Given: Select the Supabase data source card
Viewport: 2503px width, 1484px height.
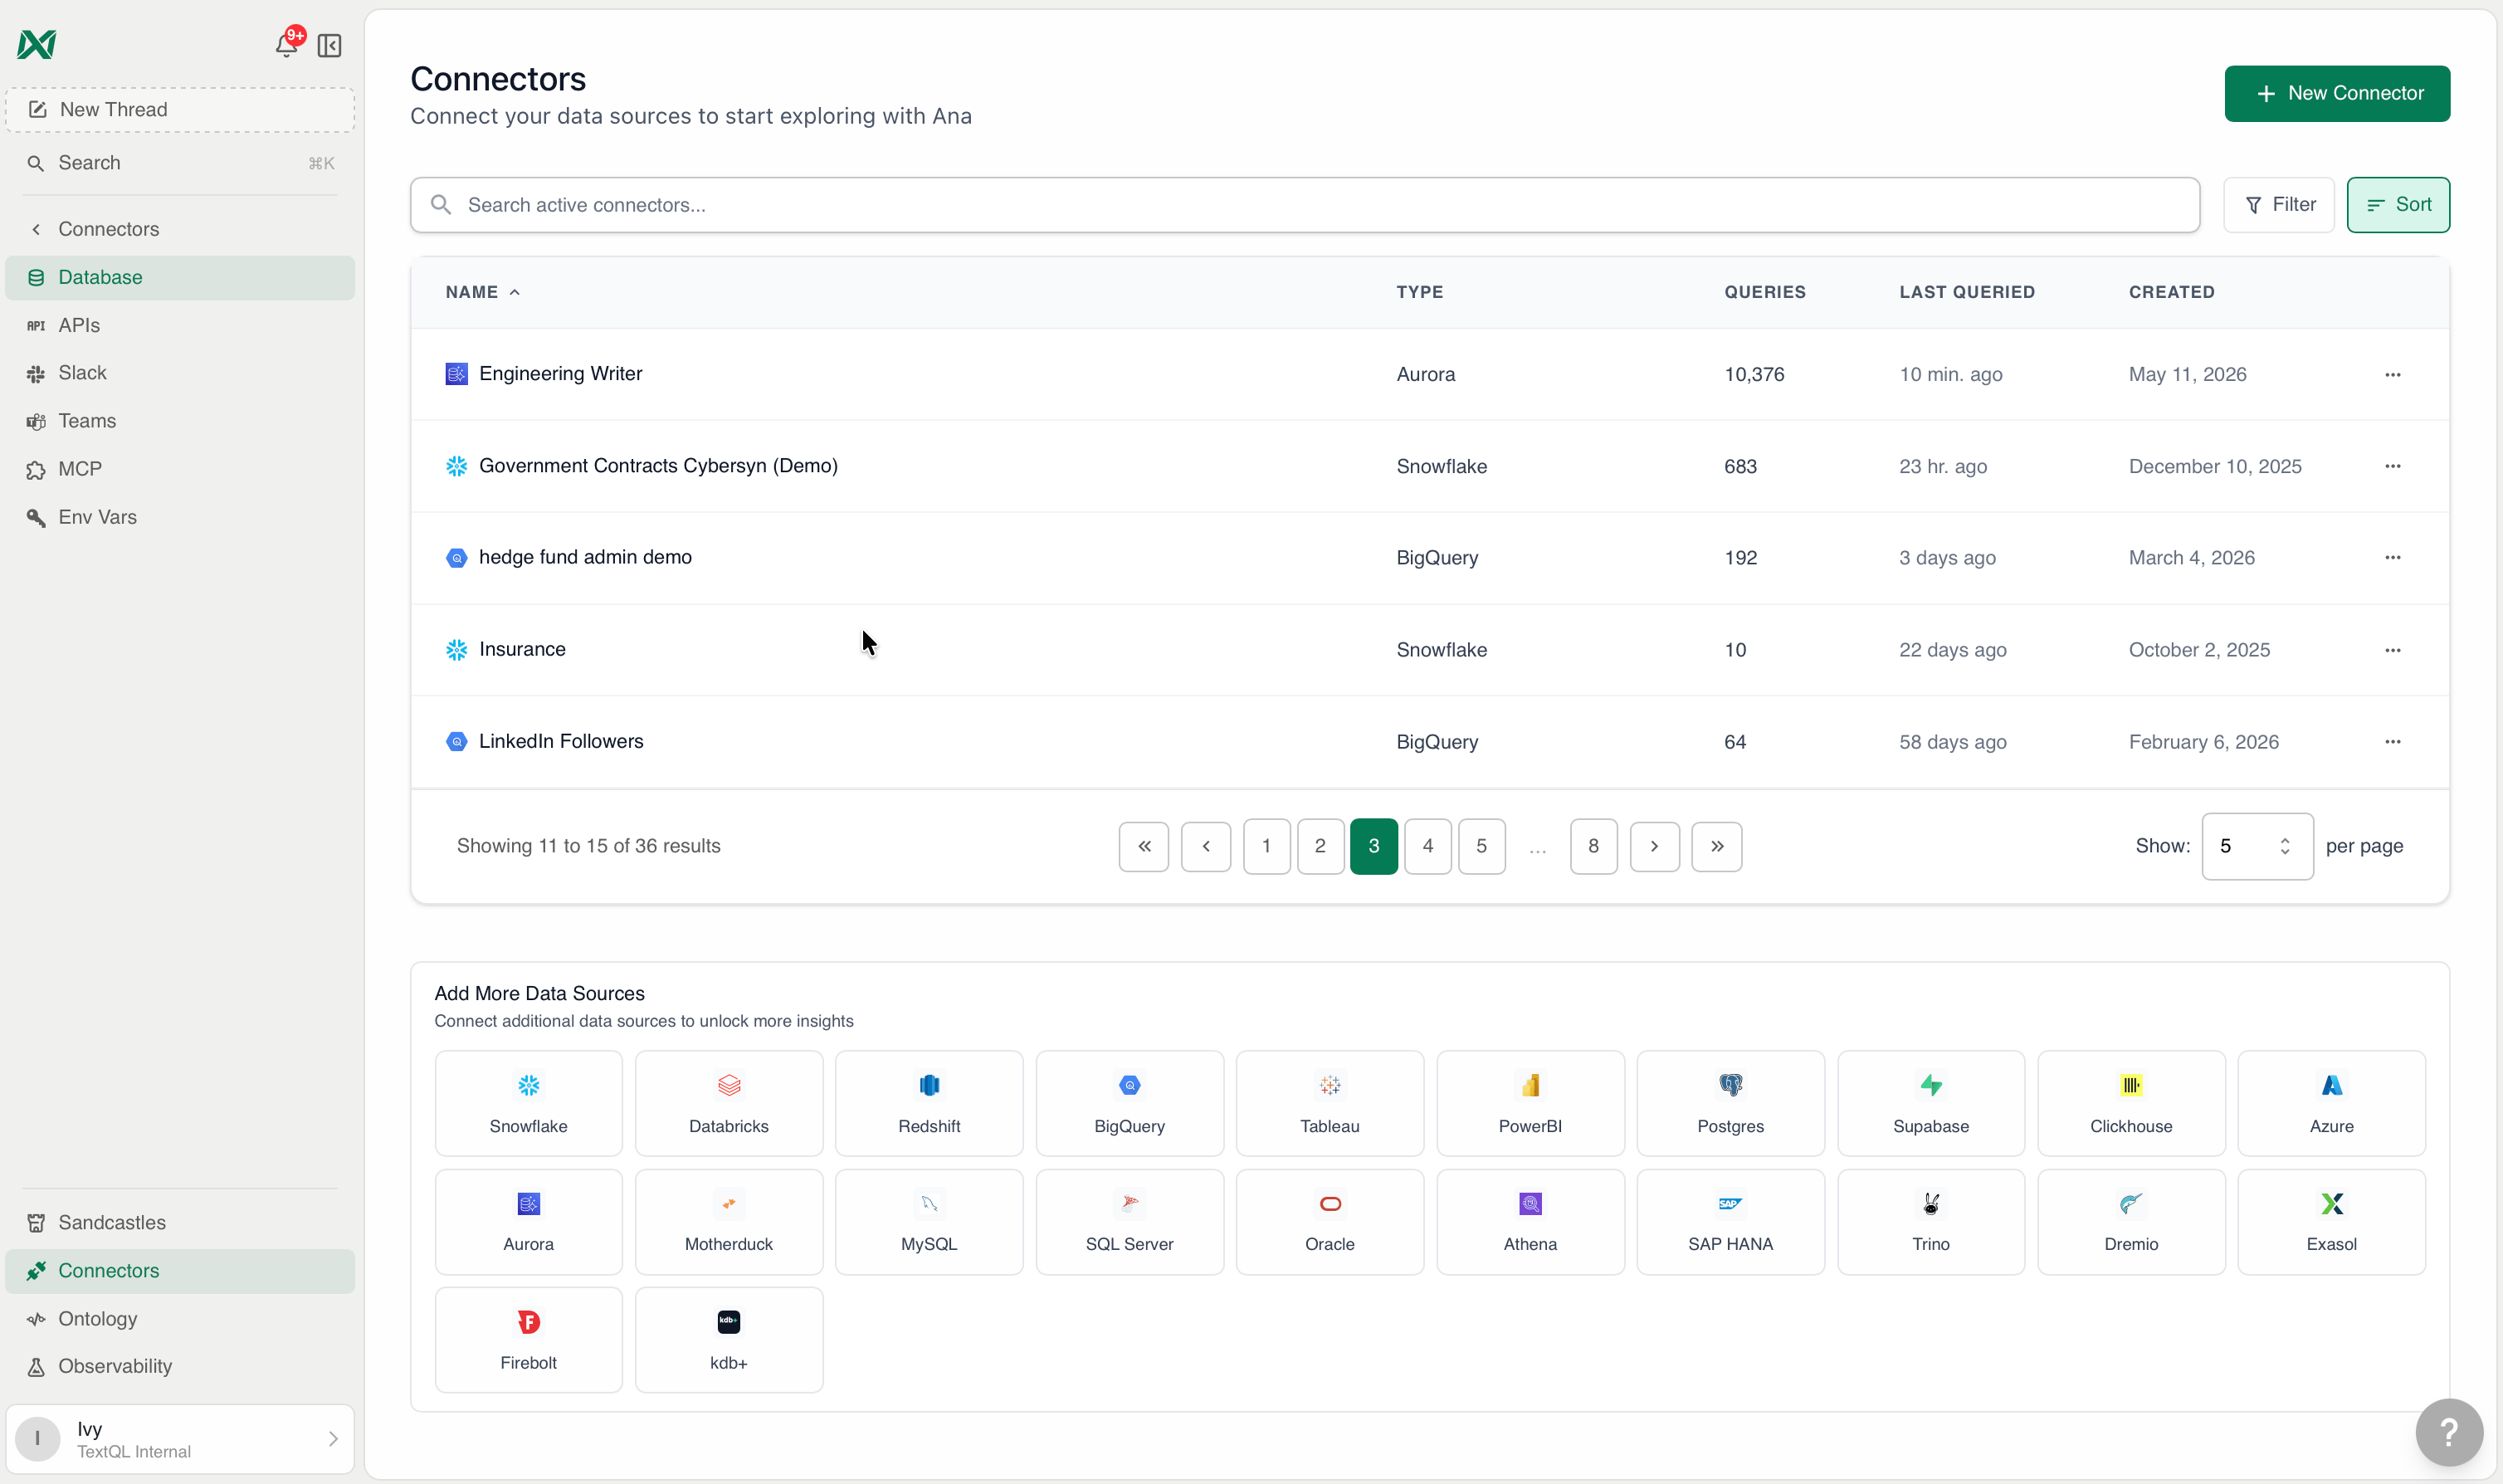Looking at the screenshot, I should [1930, 1103].
